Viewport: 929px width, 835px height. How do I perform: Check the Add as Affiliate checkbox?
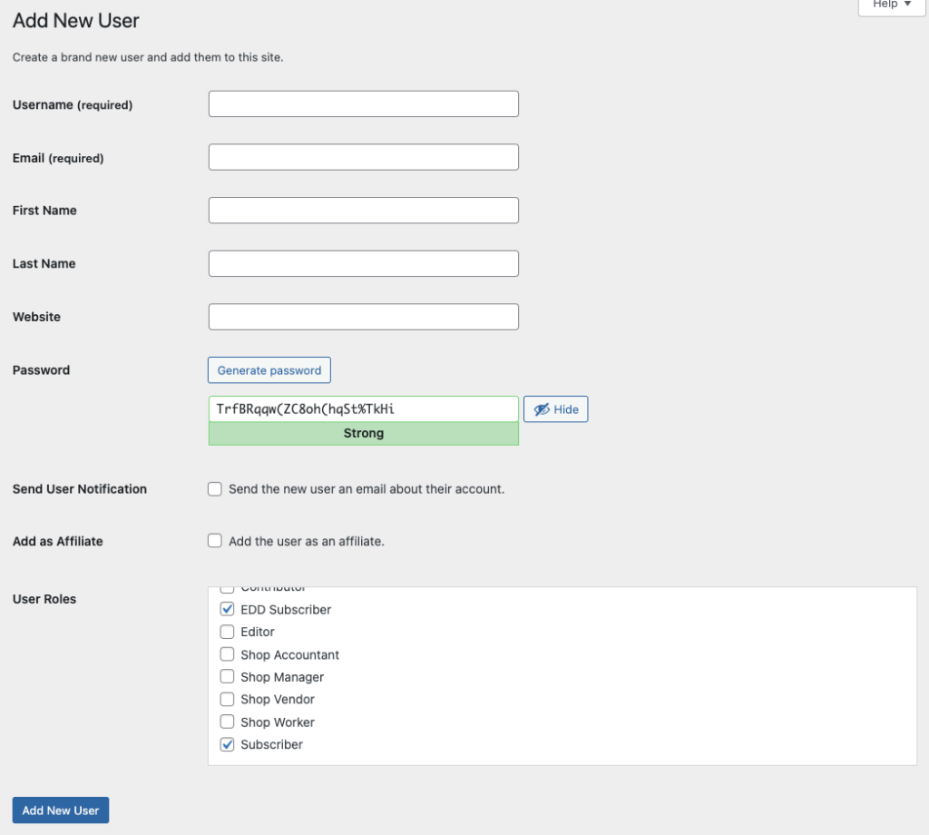click(215, 541)
